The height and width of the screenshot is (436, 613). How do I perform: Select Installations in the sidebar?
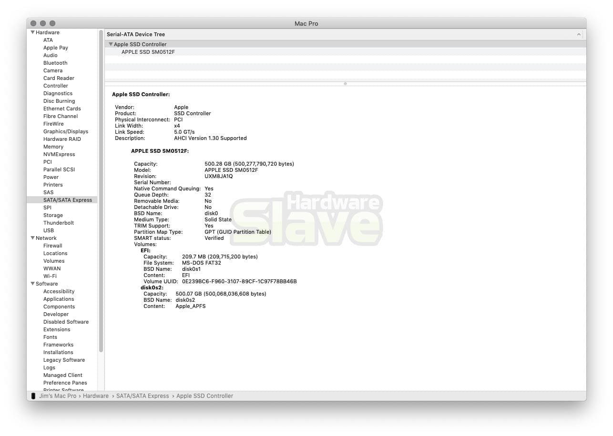(x=58, y=352)
